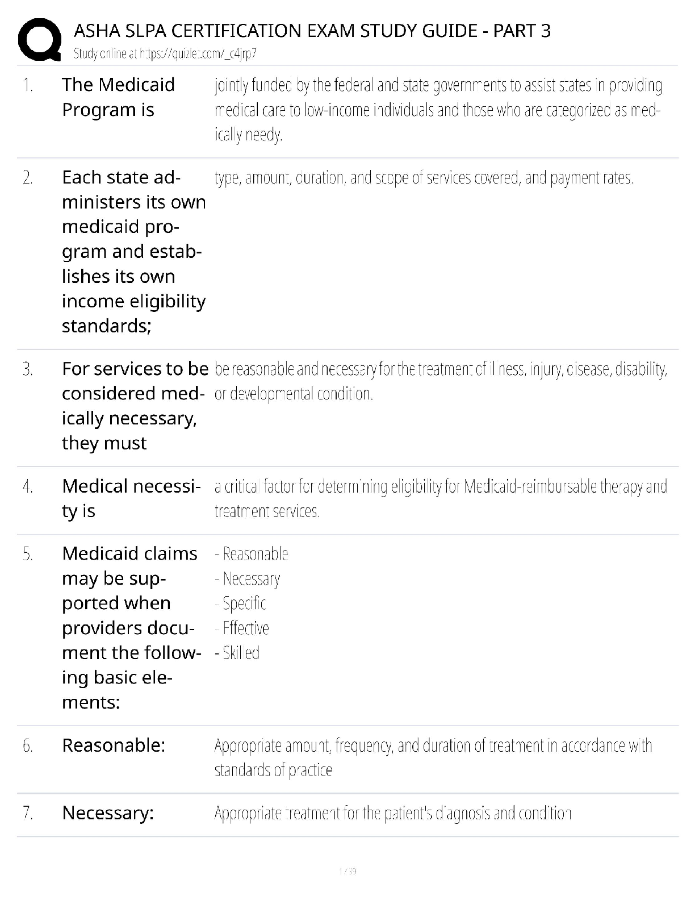
Task: Click definition "be reasonable and necessary for the treatment"
Action: tap(440, 381)
